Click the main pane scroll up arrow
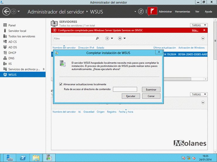Screen dimensions: 217x162 [x=215, y=20]
